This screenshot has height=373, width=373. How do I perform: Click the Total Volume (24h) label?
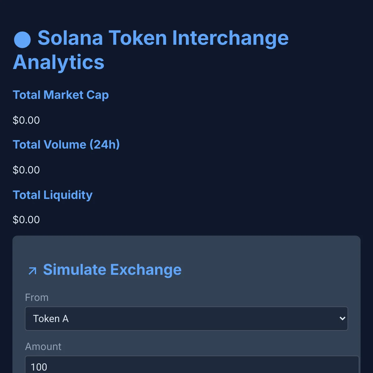[x=66, y=145]
